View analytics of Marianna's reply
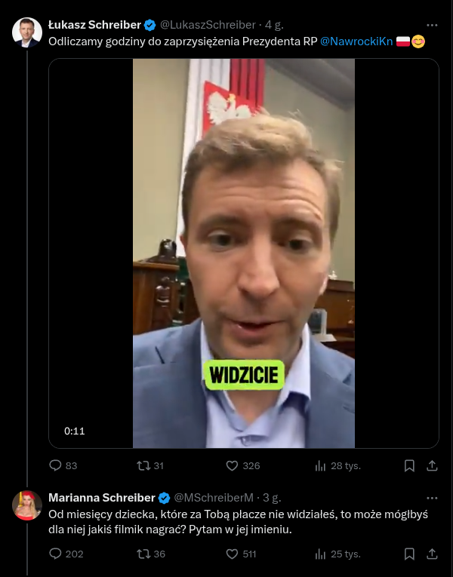Screen dimensions: 453x577 pyautogui.click(x=320, y=554)
